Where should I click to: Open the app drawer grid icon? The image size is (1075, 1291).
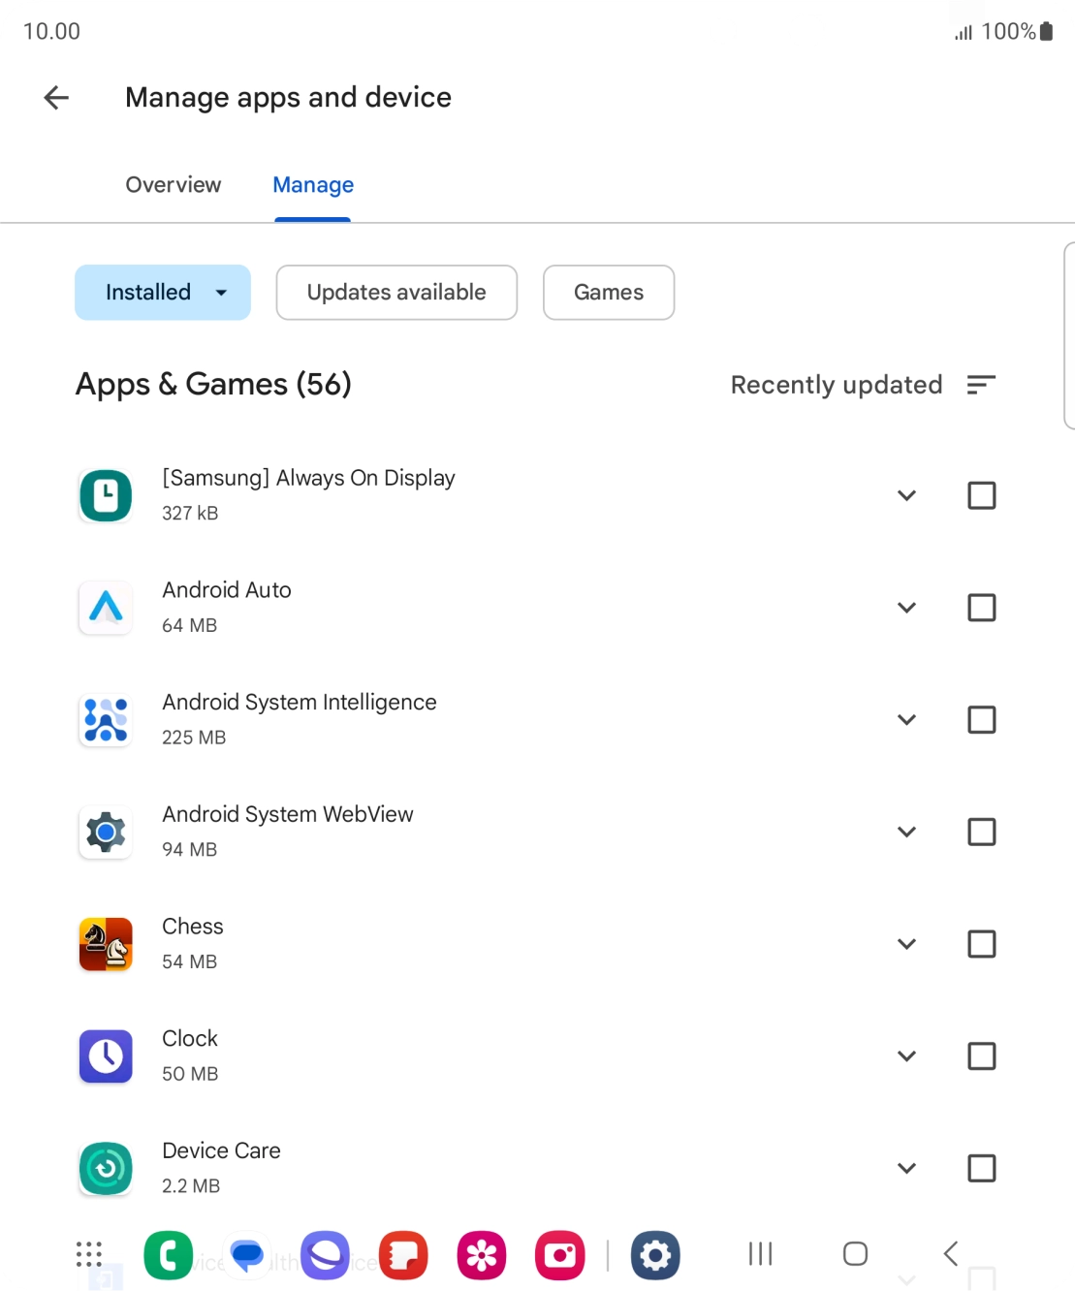coord(89,1254)
